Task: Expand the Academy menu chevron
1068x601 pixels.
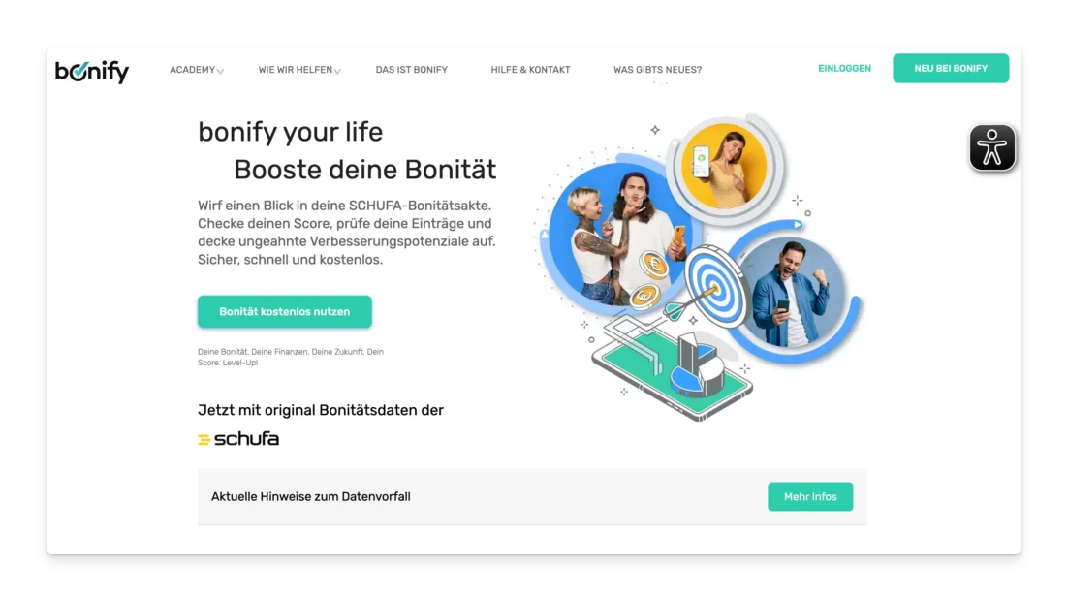Action: (x=220, y=71)
